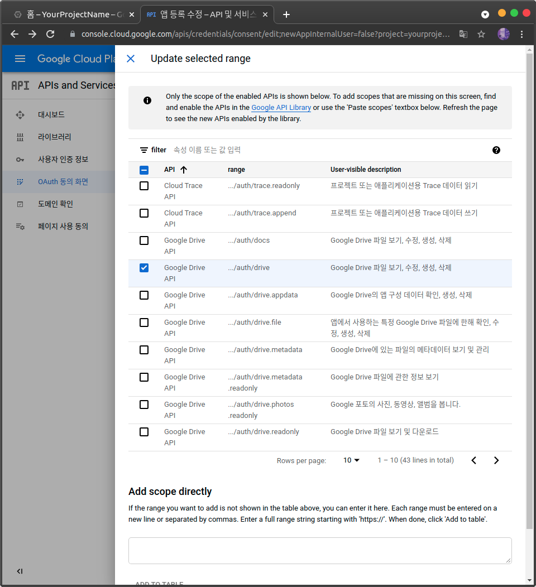Screen dimensions: 536x587
Task: Open the Rows per page dropdown
Action: coord(351,460)
